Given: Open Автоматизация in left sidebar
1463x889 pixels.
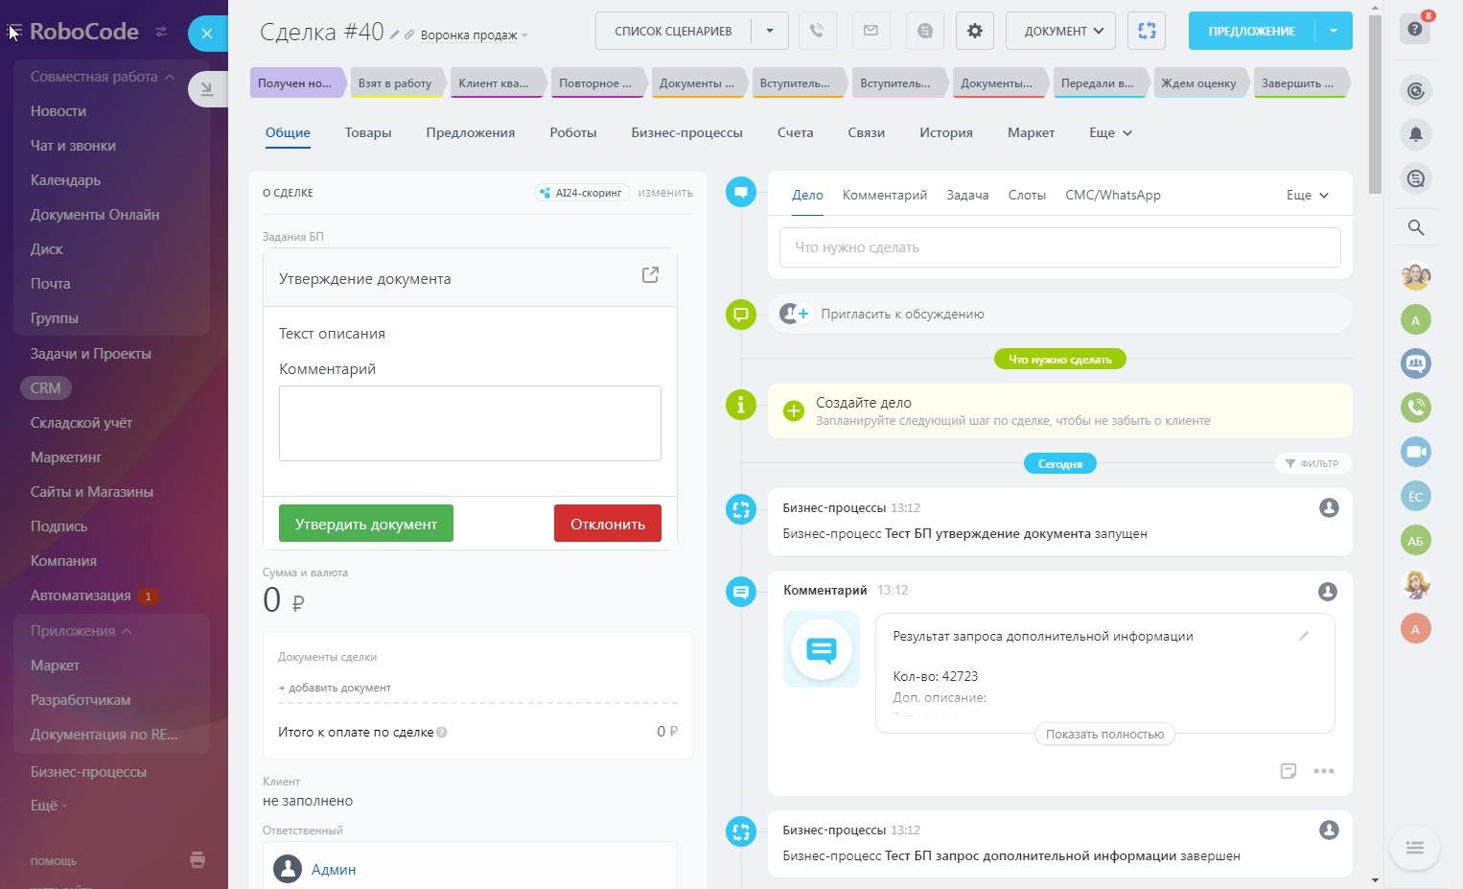Looking at the screenshot, I should tap(81, 596).
